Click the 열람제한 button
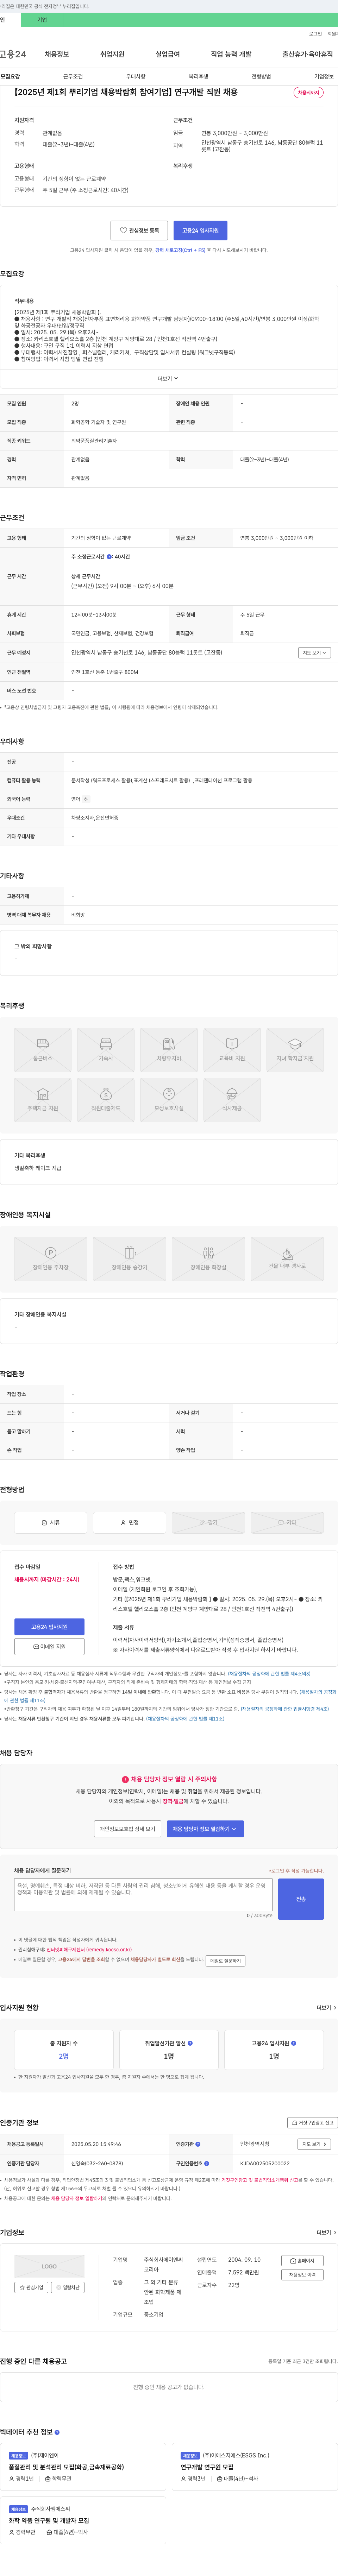338x2576 pixels. (x=67, y=2287)
